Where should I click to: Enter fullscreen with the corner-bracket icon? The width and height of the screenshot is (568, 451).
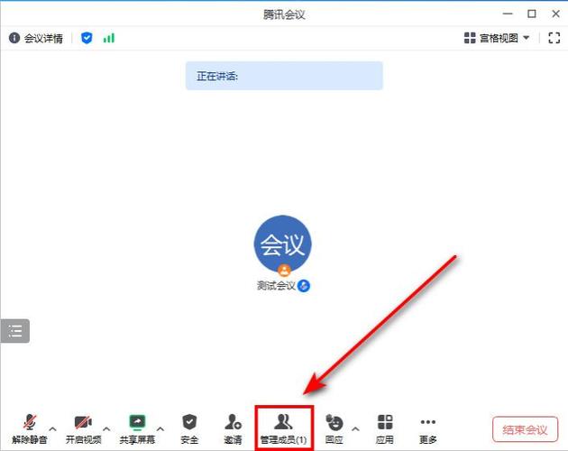554,38
